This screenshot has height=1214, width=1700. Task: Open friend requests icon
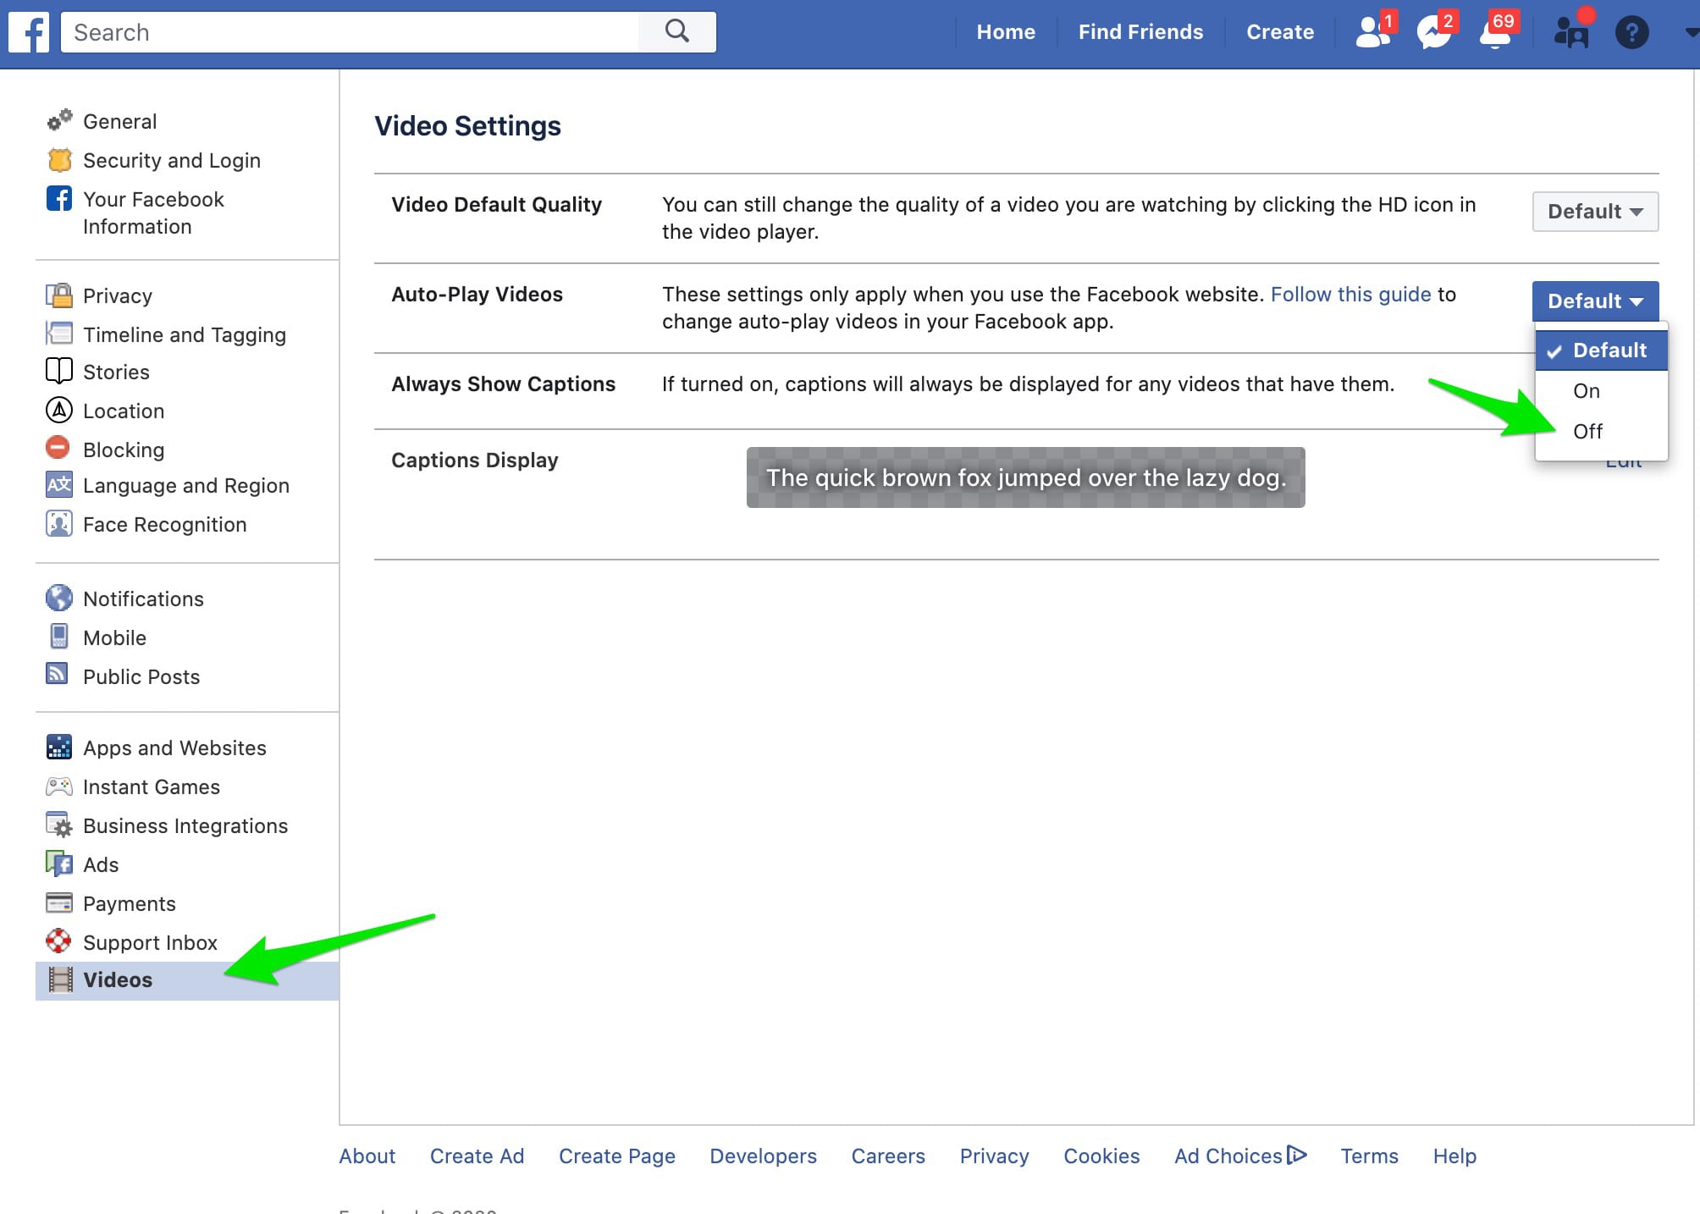coord(1372,32)
